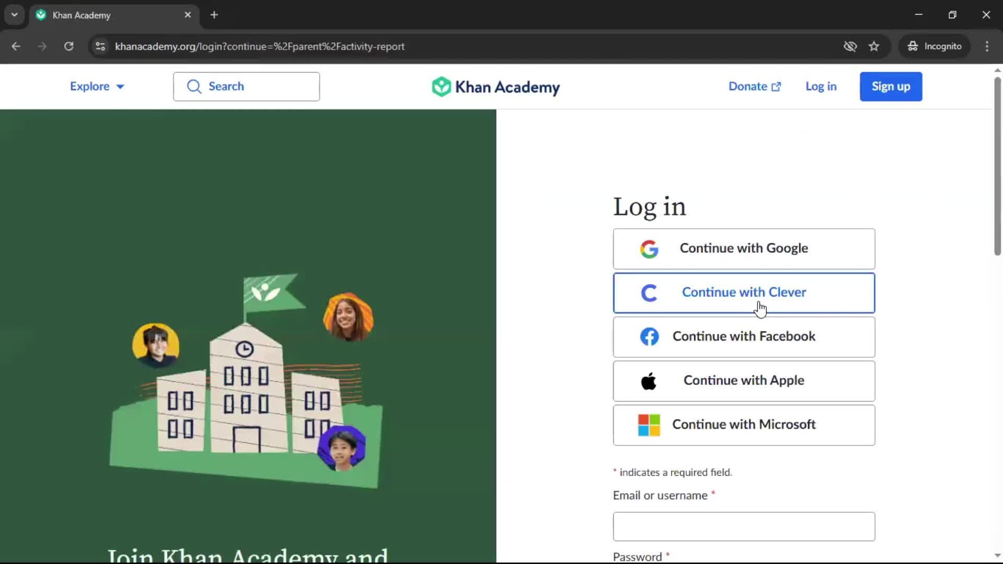Screen dimensions: 1003x564
Task: Open site information icon in address bar
Action: (x=100, y=46)
